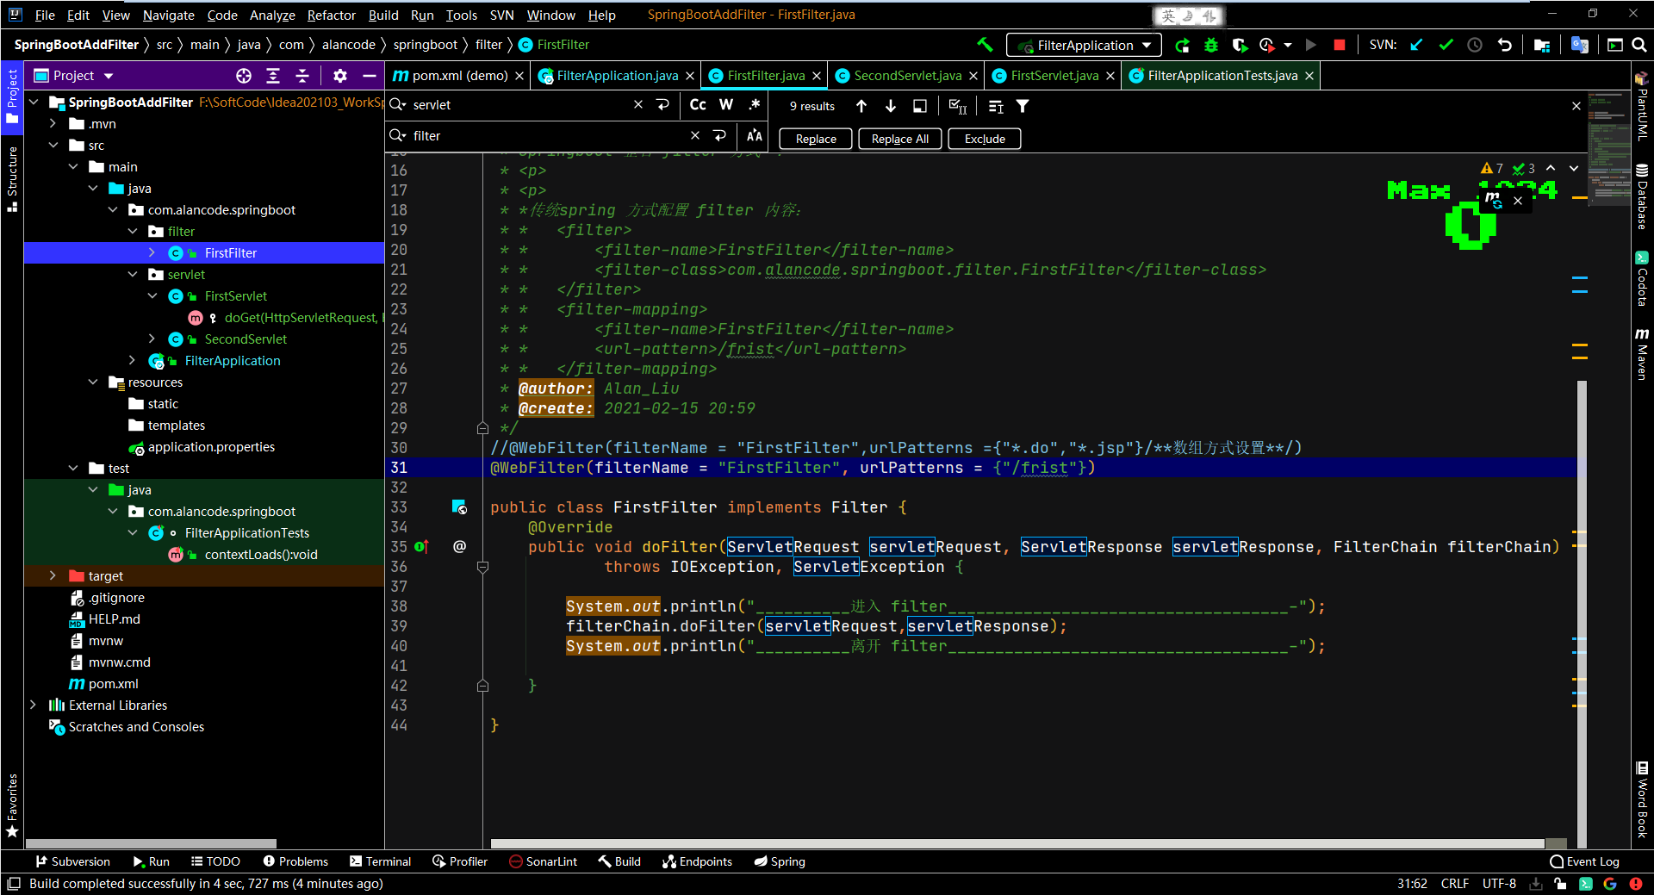Open Project panel settings gear
The width and height of the screenshot is (1654, 895).
[340, 76]
